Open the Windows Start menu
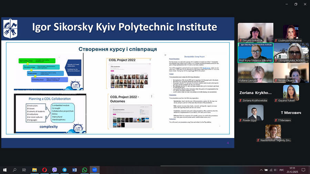Screen dimensions: 310x174 [x=5, y=170]
